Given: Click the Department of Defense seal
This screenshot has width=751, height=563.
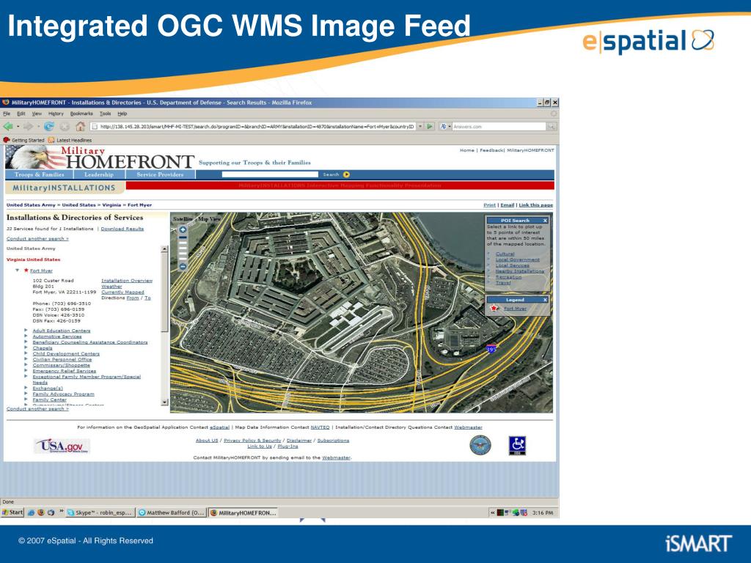Looking at the screenshot, I should [480, 445].
